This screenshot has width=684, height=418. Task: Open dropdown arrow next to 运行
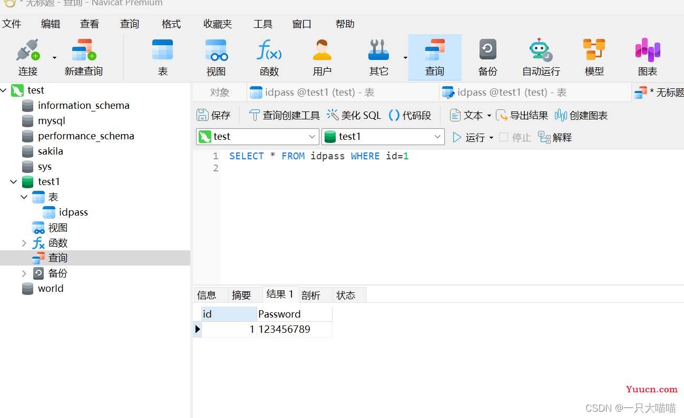[491, 138]
